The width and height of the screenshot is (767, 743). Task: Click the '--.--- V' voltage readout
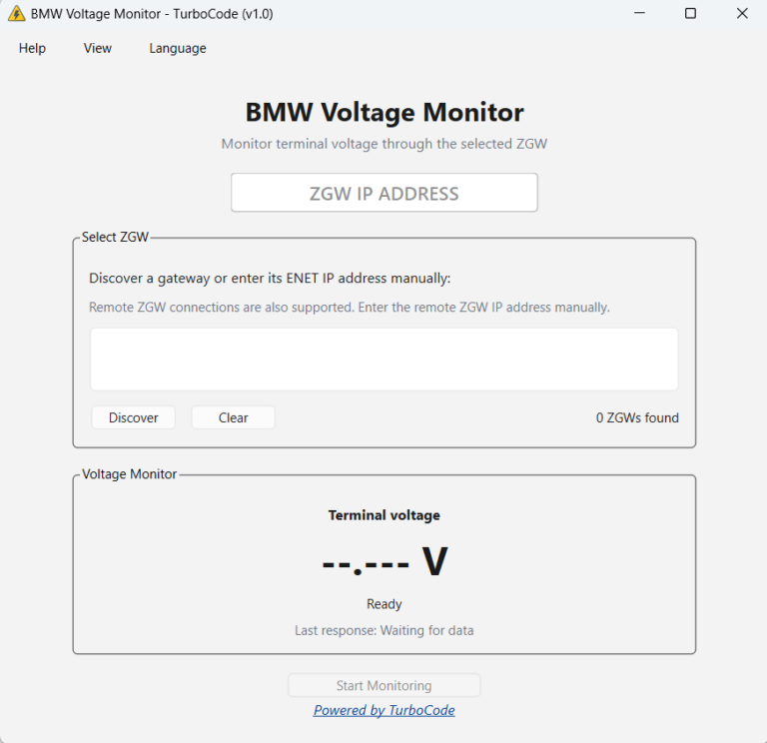click(x=384, y=561)
